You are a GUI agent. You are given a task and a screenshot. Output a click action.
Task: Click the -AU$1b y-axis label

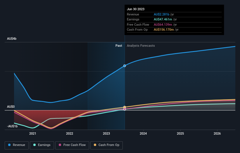click(12, 126)
